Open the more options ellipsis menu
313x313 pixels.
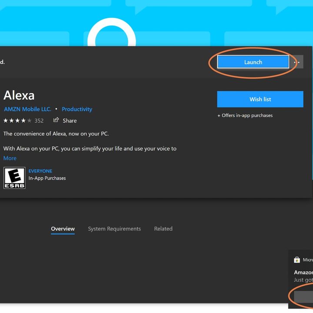tap(297, 62)
